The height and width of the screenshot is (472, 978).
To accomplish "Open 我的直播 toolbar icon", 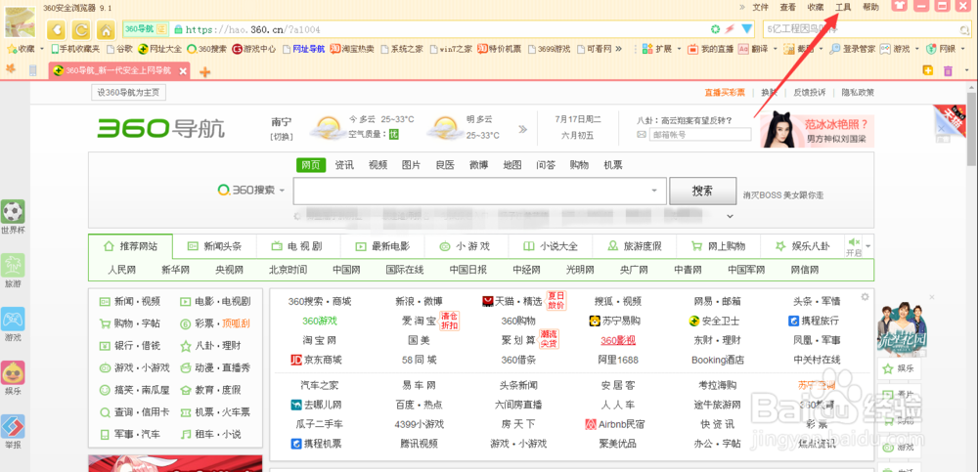I will [x=710, y=49].
